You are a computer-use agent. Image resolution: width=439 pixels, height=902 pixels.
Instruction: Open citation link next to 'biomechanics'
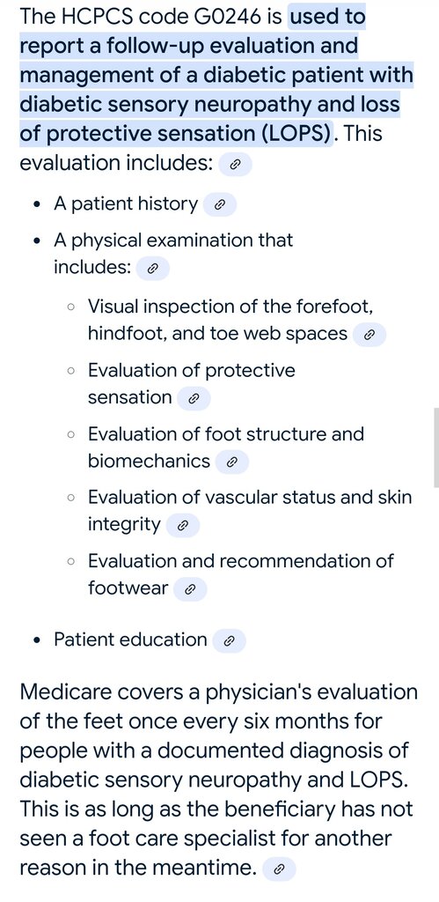click(231, 462)
